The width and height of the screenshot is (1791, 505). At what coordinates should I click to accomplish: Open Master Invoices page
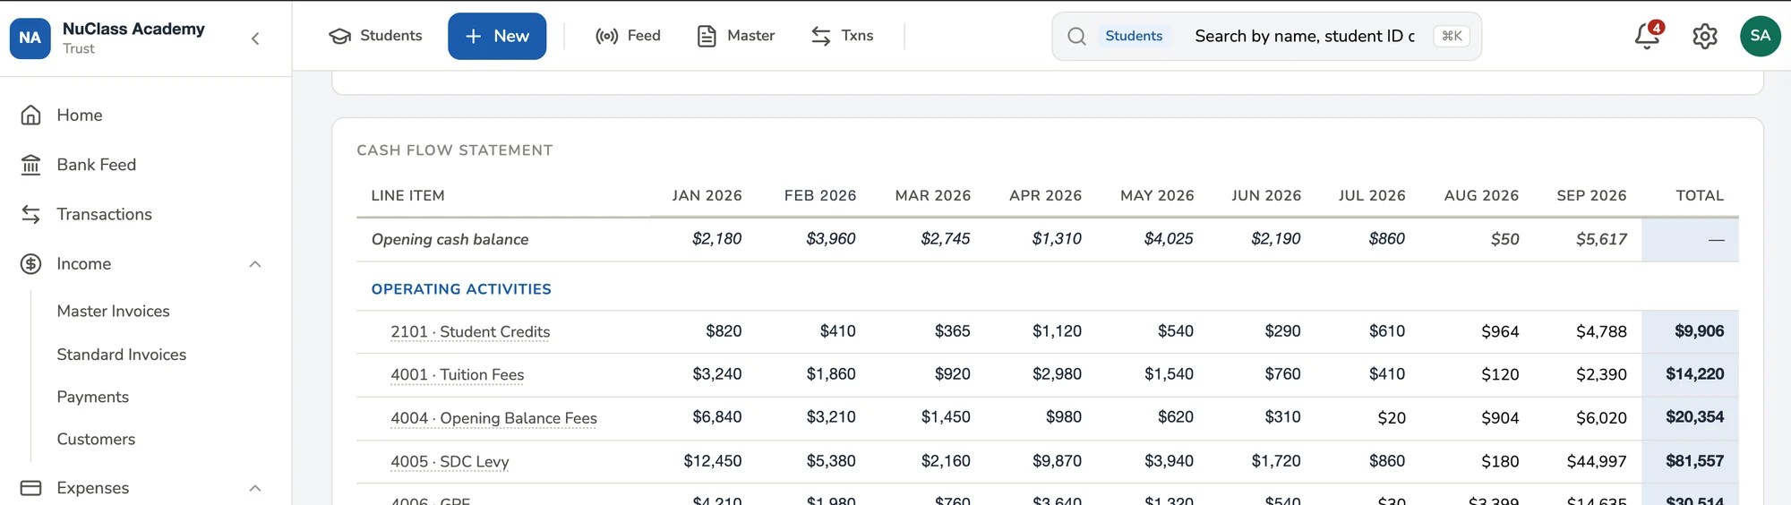[x=113, y=312]
